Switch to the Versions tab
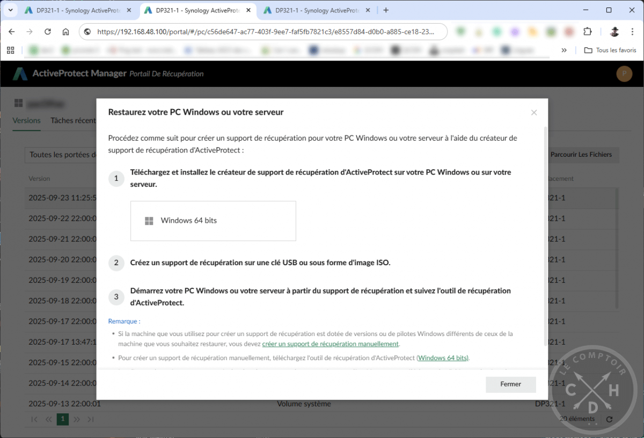 tap(26, 120)
